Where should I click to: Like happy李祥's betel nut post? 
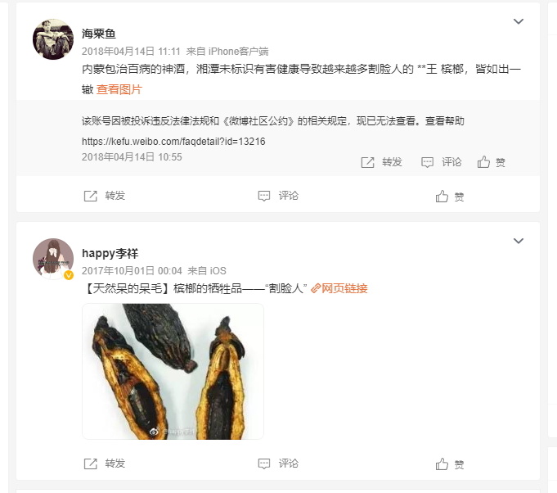pos(442,464)
